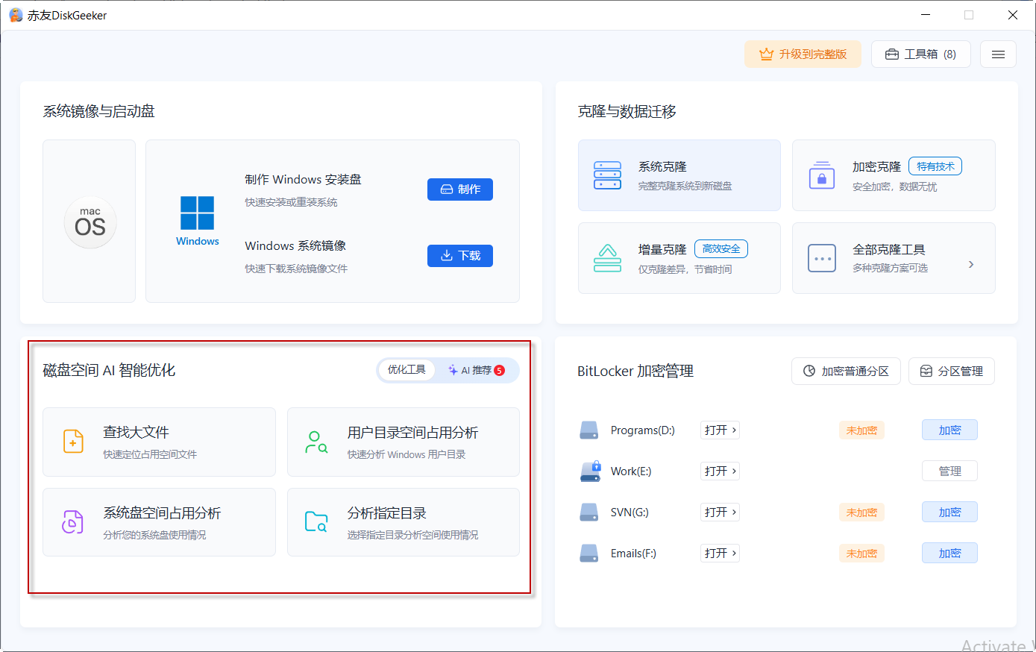Viewport: 1036px width, 652px height.
Task: Click the BitLocker 加密管理 heading
Action: click(635, 372)
